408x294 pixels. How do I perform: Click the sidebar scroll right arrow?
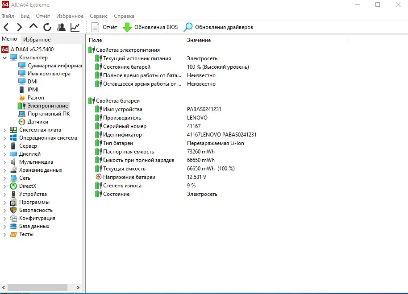78,287
